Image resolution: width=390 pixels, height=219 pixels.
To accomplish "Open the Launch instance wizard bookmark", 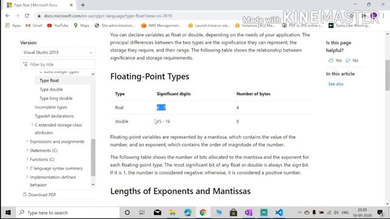I will pos(209,26).
